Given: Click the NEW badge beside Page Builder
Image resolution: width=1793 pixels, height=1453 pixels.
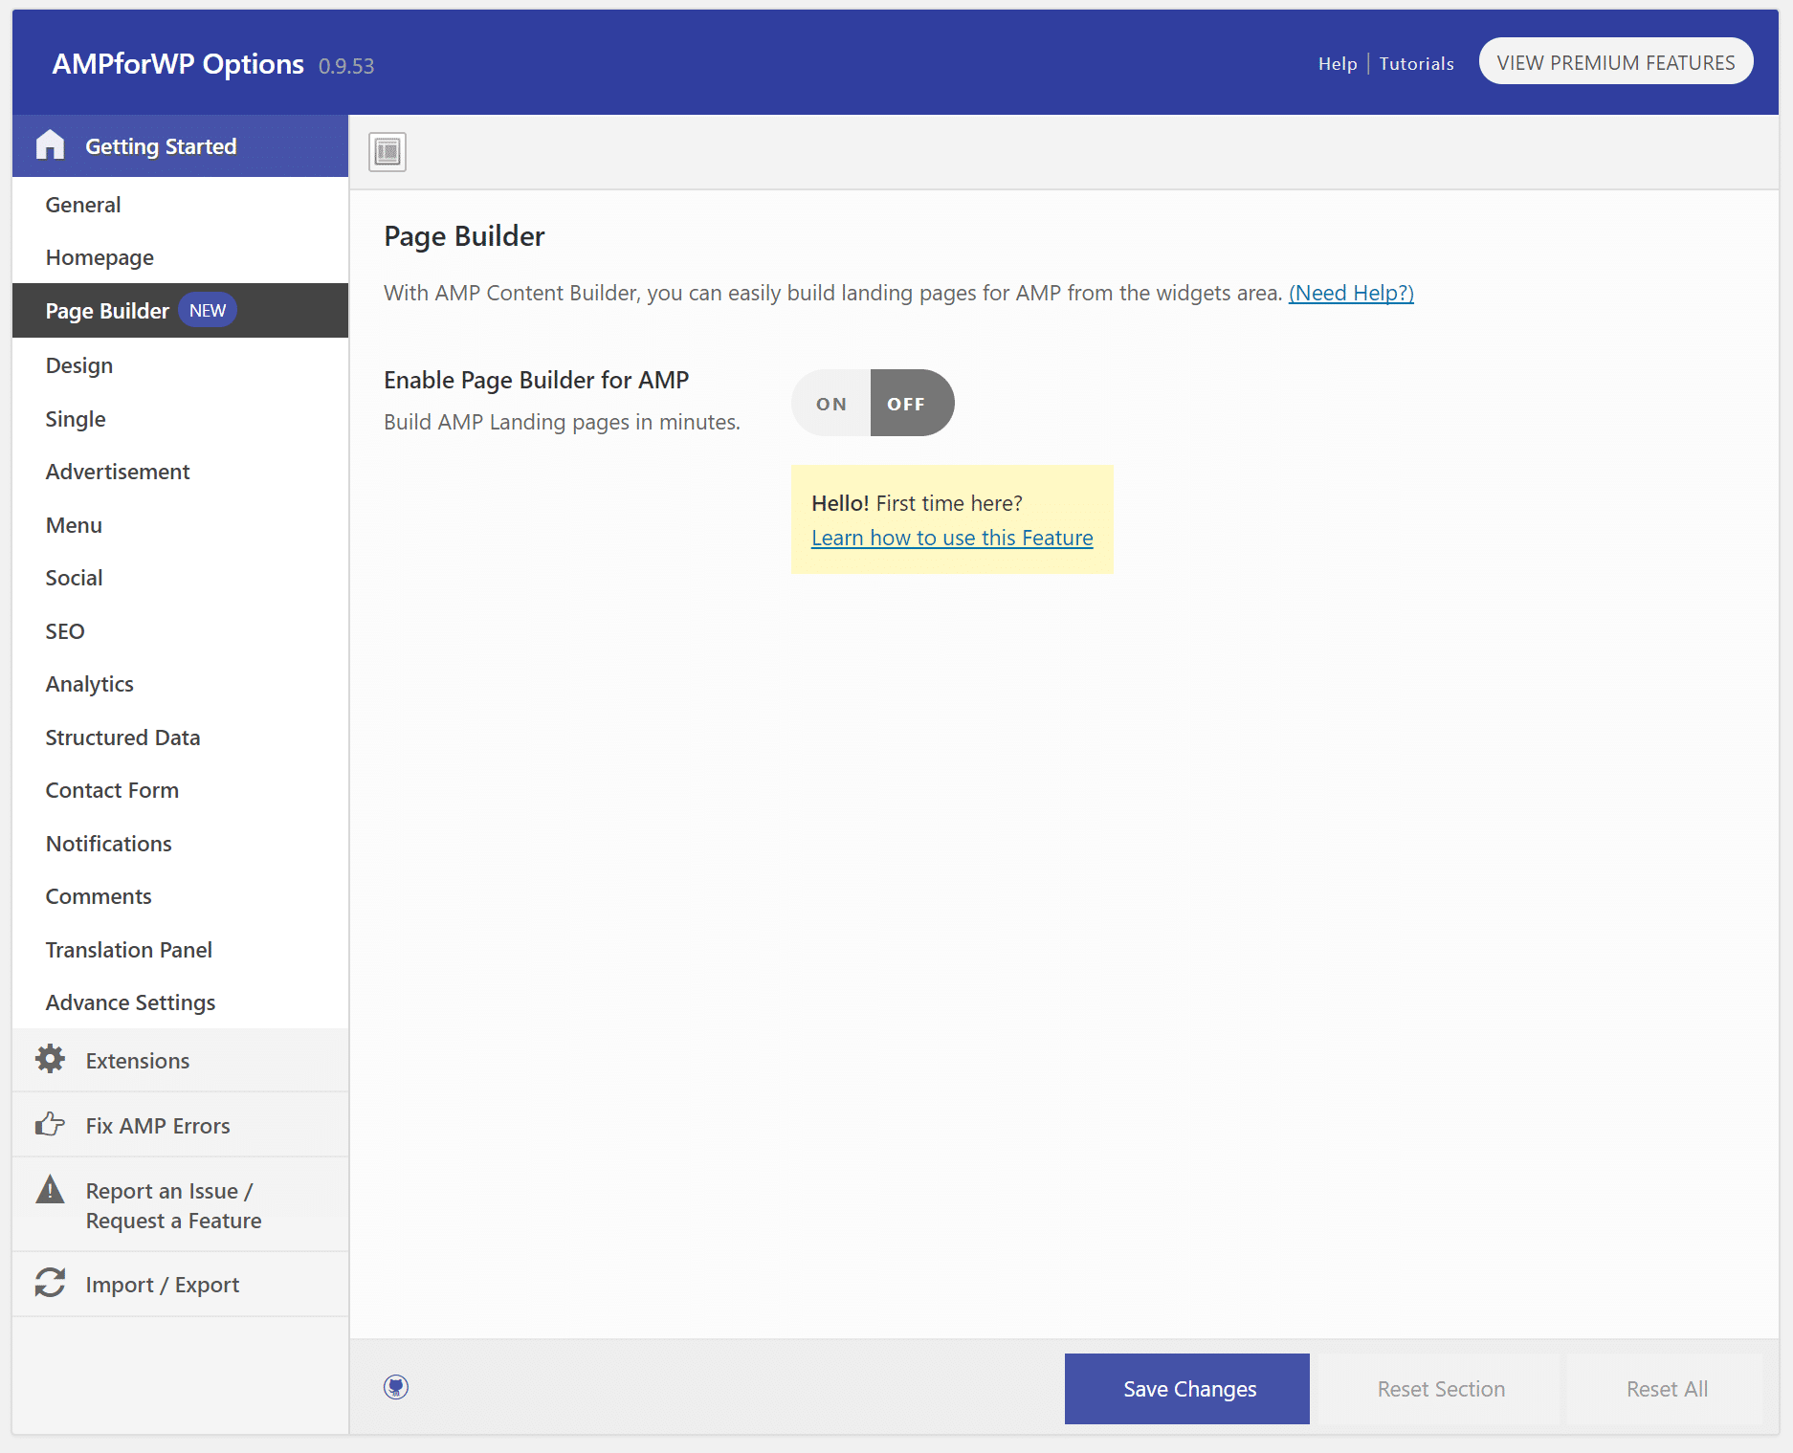Looking at the screenshot, I should tap(207, 309).
